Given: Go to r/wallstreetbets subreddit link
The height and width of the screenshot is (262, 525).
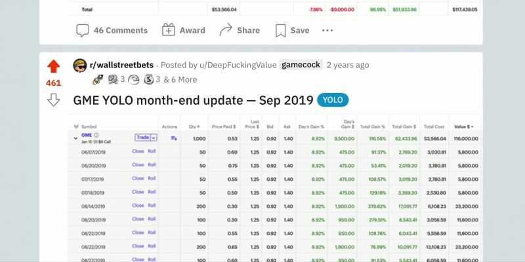Looking at the screenshot, I should (x=121, y=65).
